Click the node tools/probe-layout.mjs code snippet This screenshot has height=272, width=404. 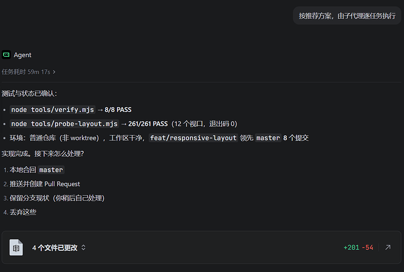pyautogui.click(x=64, y=124)
